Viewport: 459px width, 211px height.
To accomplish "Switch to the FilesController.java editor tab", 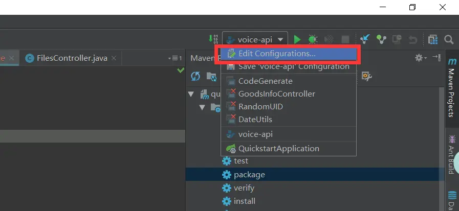I will coord(72,58).
